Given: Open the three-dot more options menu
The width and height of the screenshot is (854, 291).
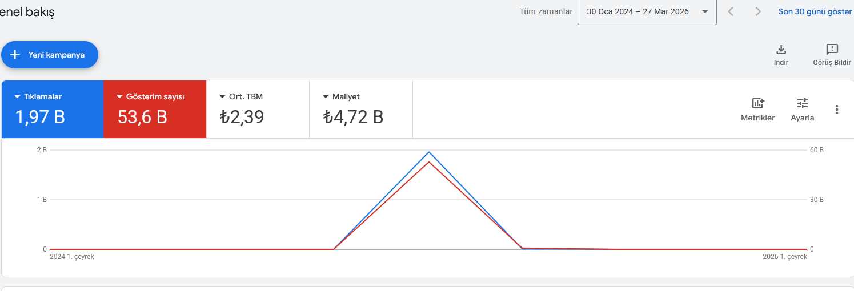Looking at the screenshot, I should (x=837, y=110).
